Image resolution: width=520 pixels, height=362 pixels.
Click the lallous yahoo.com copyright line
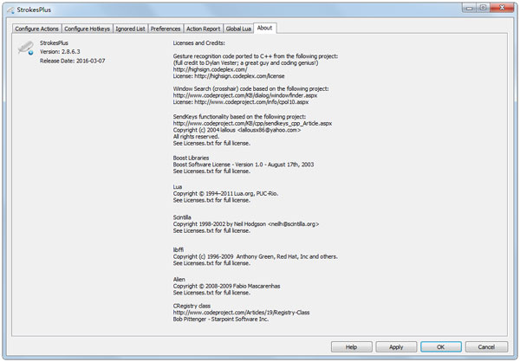(237, 130)
